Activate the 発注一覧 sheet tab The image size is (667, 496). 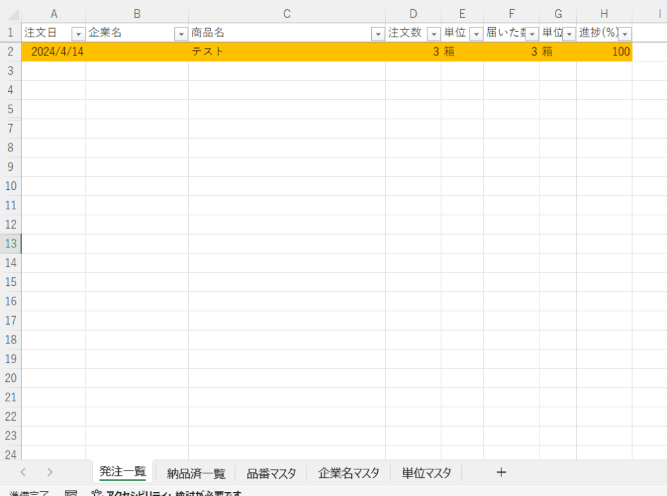(122, 472)
